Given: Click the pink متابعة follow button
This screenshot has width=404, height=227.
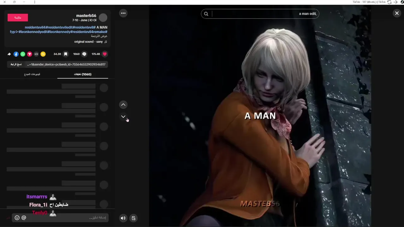Looking at the screenshot, I should click(18, 18).
